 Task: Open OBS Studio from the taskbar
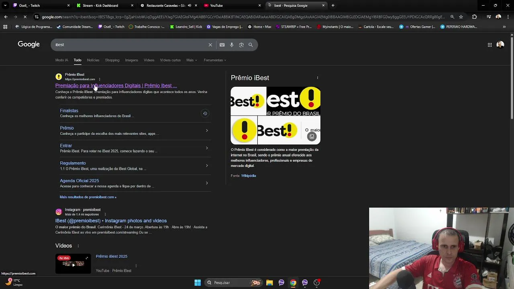coord(317,283)
